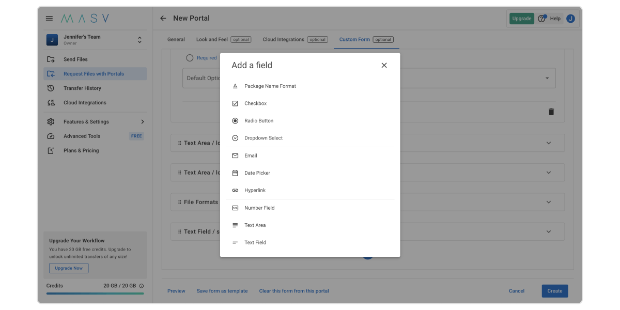Click the MASV logo

pos(85,18)
